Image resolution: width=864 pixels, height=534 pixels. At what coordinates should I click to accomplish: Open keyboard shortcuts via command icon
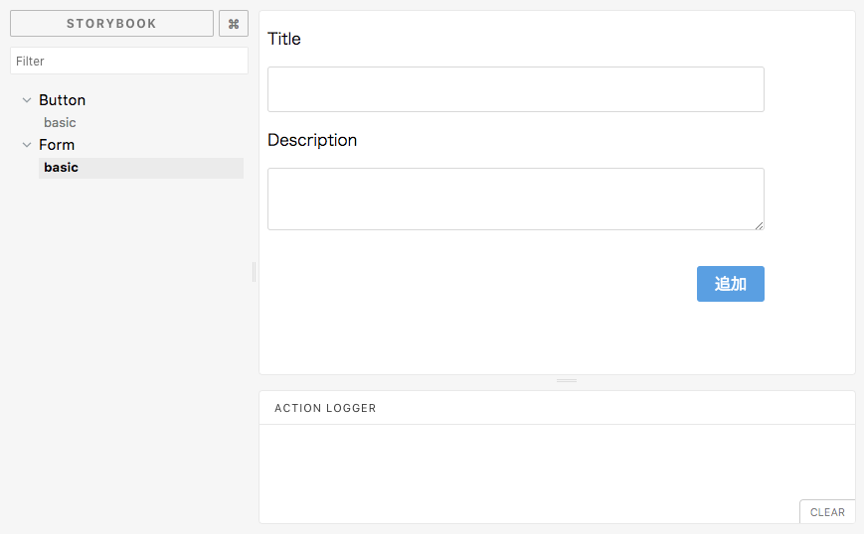[x=234, y=24]
